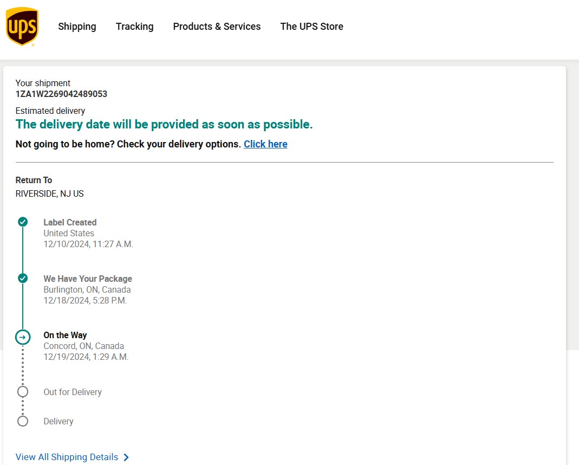This screenshot has height=465, width=579.
Task: Click the Out for Delivery step label
Action: coord(73,392)
